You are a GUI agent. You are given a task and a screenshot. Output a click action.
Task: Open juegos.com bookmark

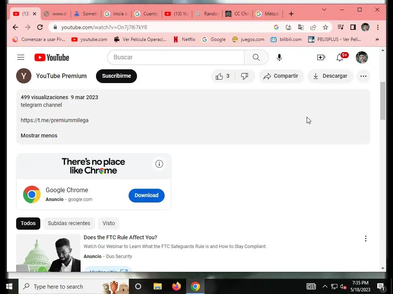coord(248,39)
